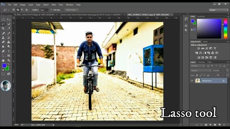Select the Quick Selection tool
Screen dimensions: 230x129
point(9,24)
